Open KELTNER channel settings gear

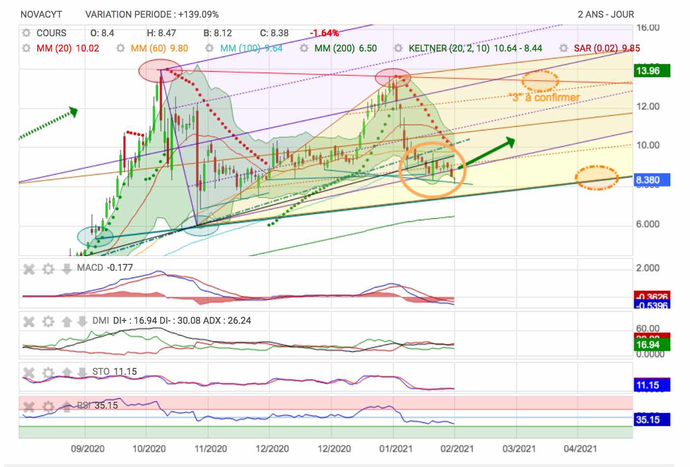[398, 48]
